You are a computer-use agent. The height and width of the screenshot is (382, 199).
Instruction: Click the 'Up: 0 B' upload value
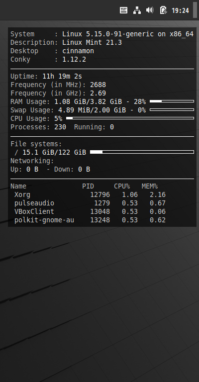[24, 169]
